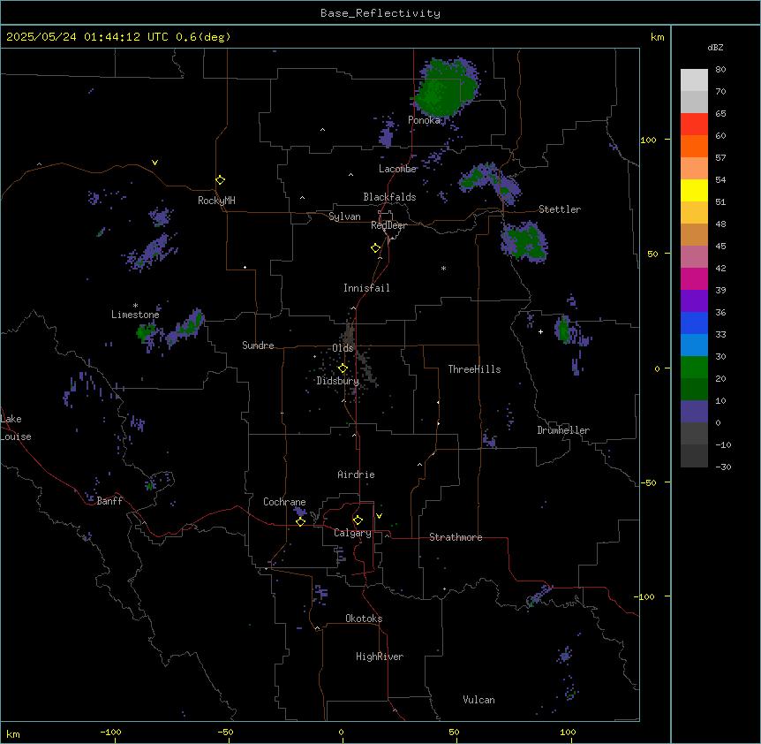Select the orange 60-57 dBZ legend color

coord(694,146)
